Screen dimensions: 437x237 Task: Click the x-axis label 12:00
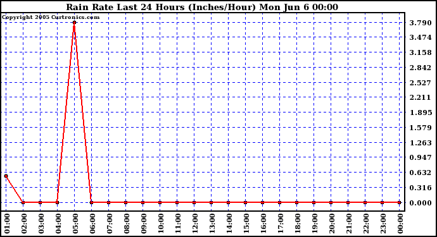tap(195, 223)
